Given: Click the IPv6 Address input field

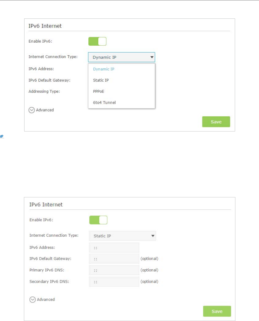Looking at the screenshot, I should click(114, 248).
